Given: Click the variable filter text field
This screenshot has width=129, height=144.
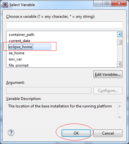Looking at the screenshot, I should click(64, 25).
